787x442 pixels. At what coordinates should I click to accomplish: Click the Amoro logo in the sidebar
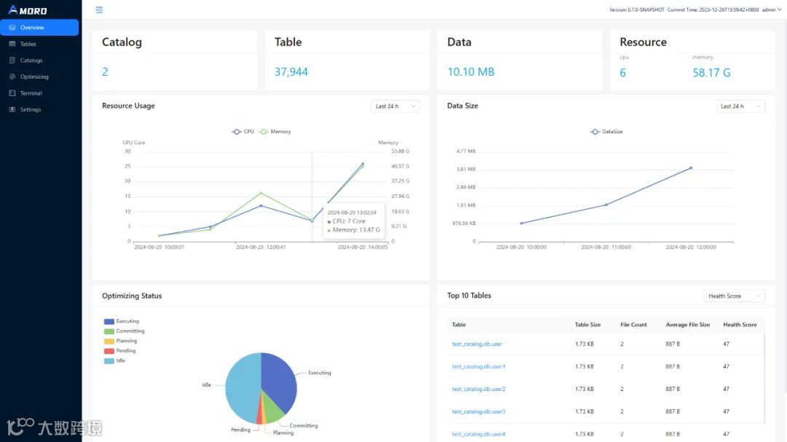[x=28, y=10]
